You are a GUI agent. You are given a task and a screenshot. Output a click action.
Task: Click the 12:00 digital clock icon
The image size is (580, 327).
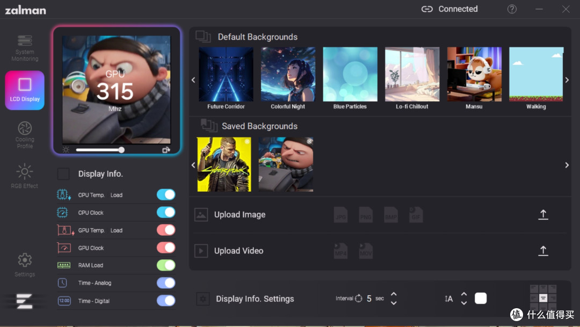[64, 301]
